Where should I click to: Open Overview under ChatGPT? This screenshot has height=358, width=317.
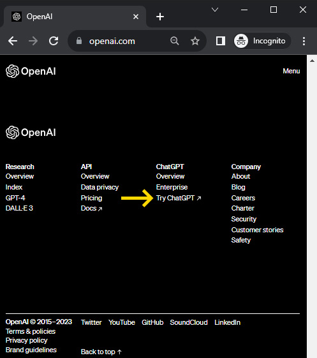tap(170, 176)
